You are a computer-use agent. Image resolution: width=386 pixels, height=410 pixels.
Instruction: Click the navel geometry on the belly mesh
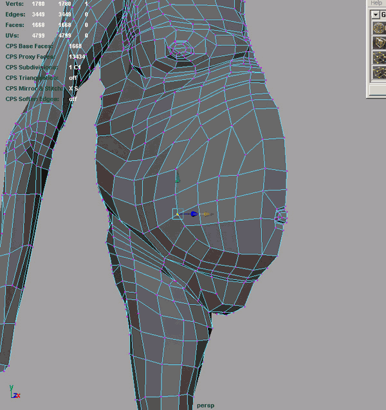[x=281, y=217]
